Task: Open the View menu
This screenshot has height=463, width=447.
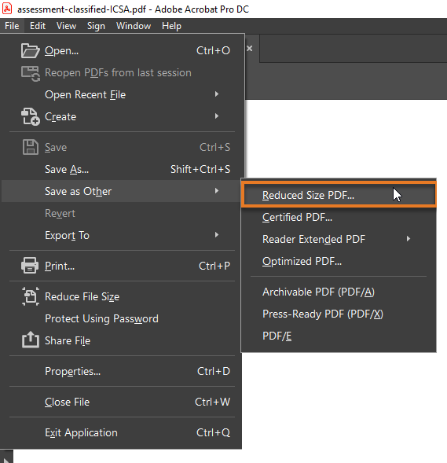Action: (x=67, y=26)
